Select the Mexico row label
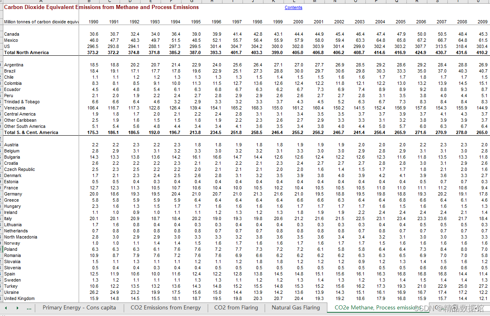 pyautogui.click(x=11, y=40)
